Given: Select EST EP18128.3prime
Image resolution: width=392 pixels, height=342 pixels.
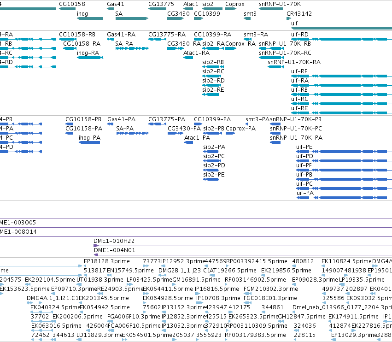Looking at the screenshot, I should coord(107,261).
